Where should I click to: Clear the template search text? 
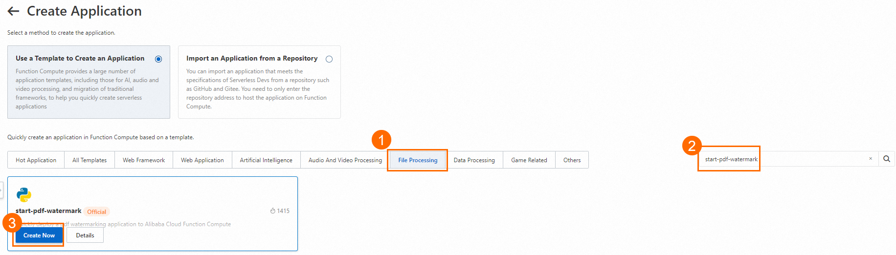point(871,159)
